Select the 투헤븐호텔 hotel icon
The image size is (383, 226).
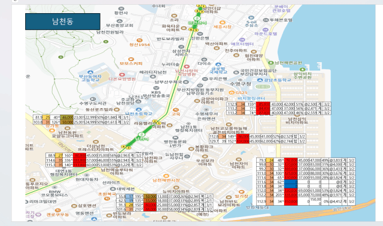[266, 20]
